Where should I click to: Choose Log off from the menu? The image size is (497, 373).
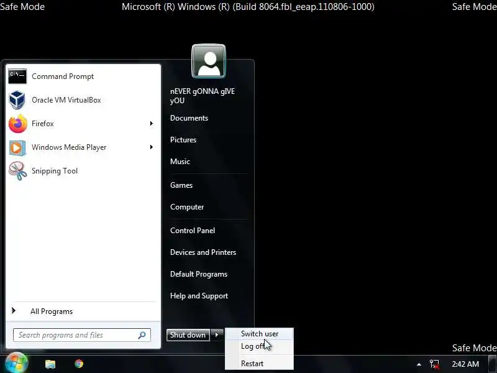point(253,346)
